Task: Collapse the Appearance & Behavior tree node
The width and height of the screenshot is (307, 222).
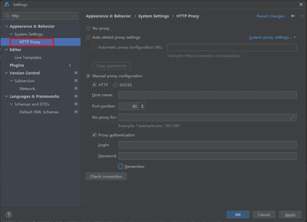Action: [6, 27]
